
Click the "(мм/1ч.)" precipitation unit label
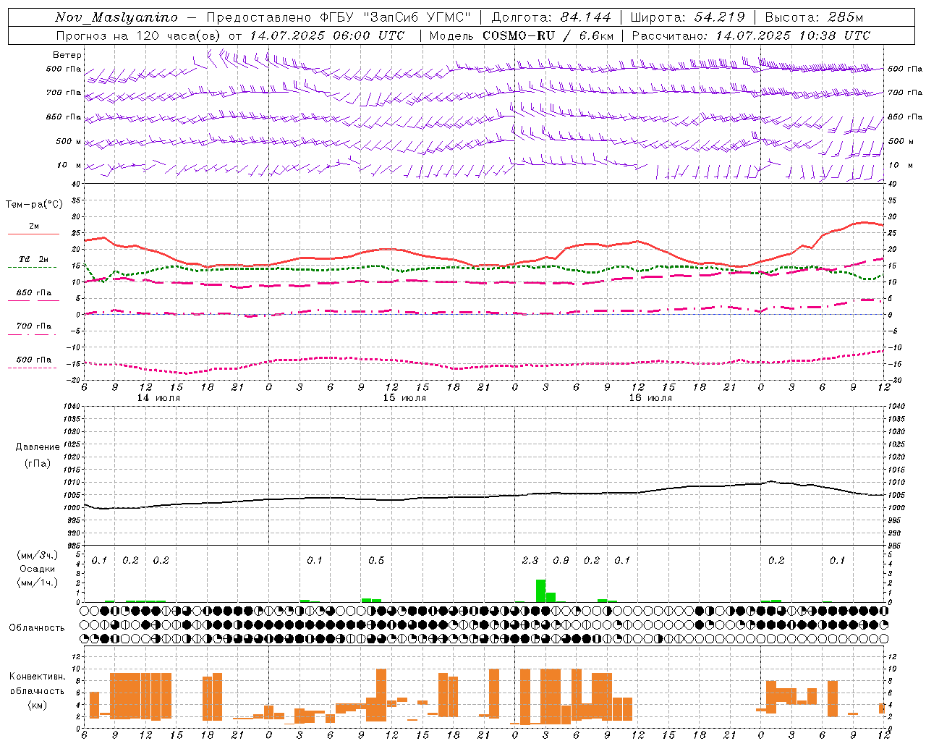(38, 583)
